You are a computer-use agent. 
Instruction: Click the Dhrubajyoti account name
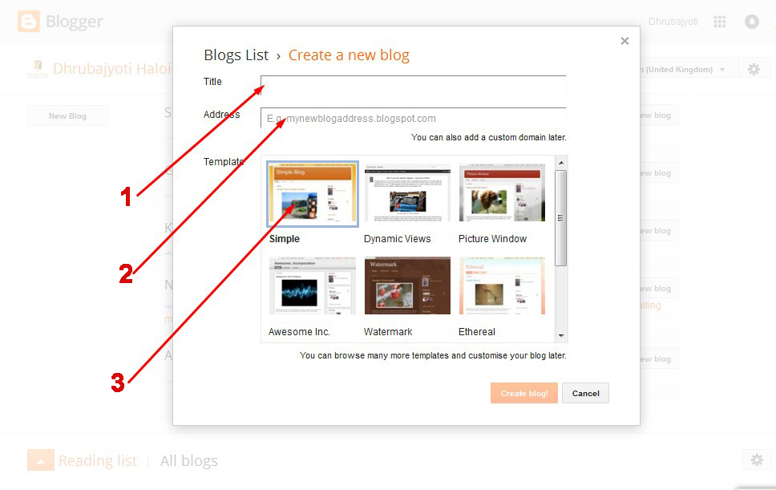(x=673, y=22)
